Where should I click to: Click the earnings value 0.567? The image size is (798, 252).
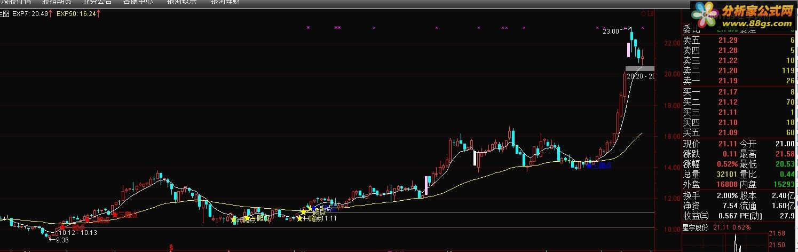727,216
